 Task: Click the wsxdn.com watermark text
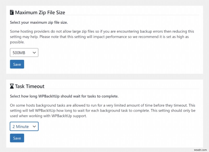click(x=199, y=149)
